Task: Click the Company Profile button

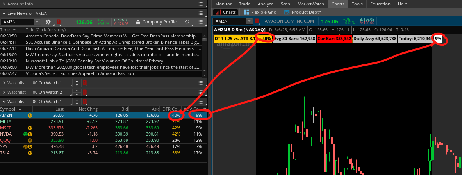Action: pyautogui.click(x=156, y=22)
